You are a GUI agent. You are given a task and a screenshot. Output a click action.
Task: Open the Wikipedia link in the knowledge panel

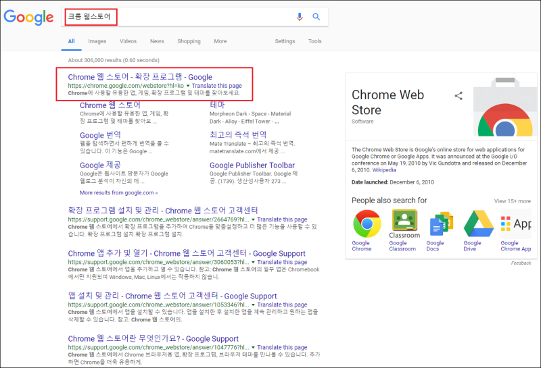384,170
